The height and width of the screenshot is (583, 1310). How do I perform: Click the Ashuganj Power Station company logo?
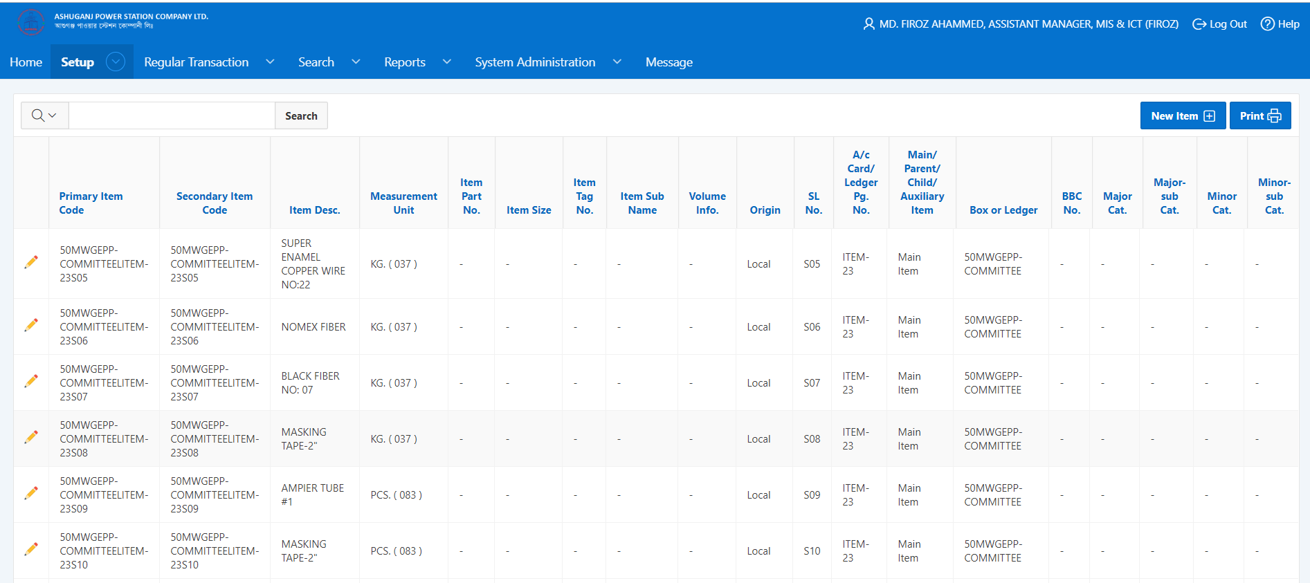click(30, 22)
